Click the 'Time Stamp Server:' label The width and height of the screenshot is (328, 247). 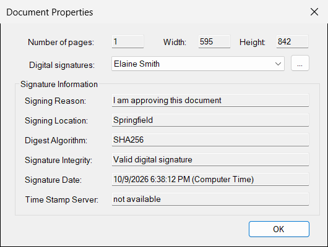coord(62,199)
